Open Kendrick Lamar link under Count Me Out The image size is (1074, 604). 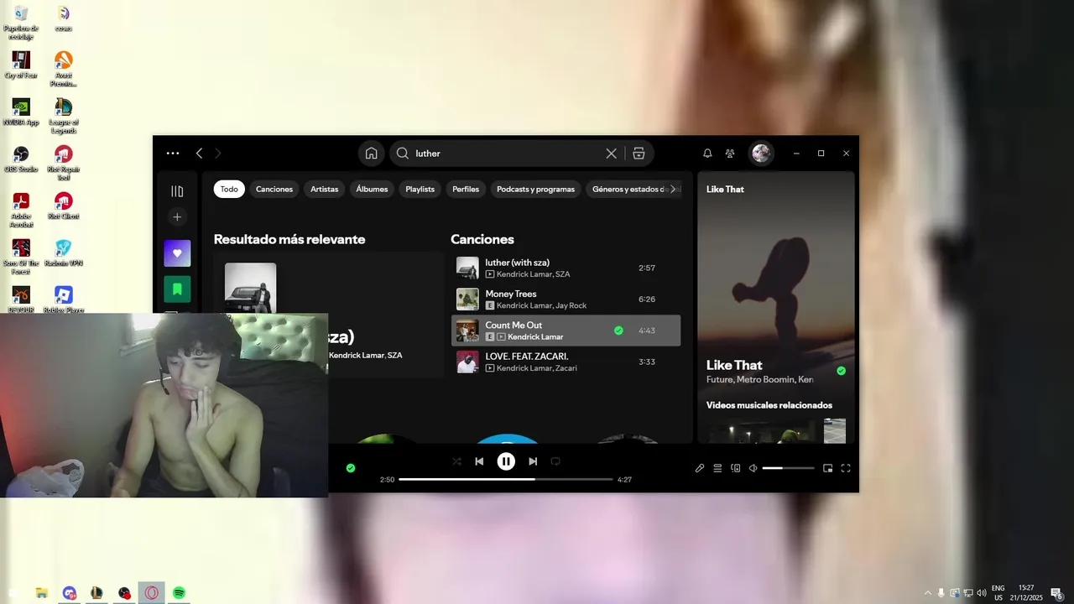pyautogui.click(x=535, y=337)
